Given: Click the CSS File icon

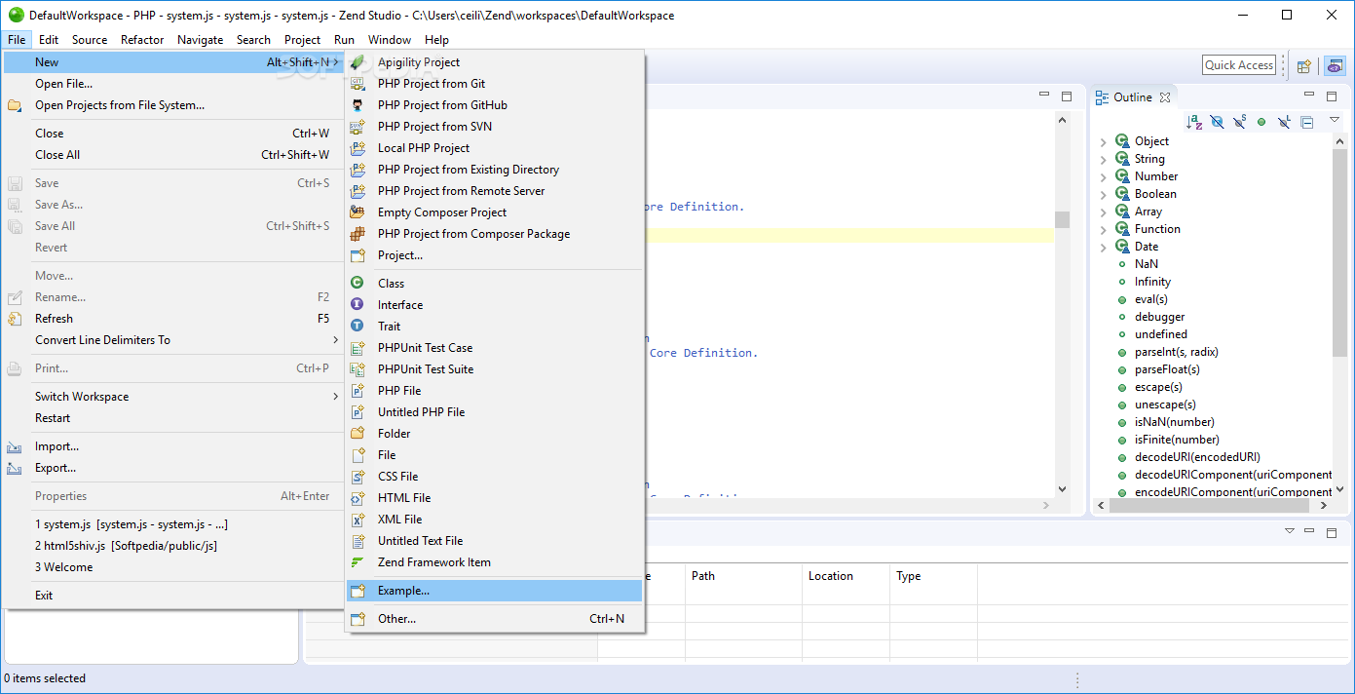Looking at the screenshot, I should coord(358,477).
